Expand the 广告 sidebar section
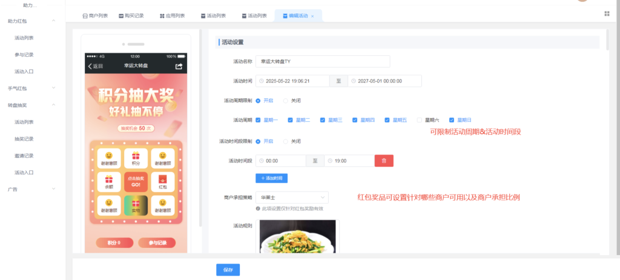This screenshot has height=280, width=620. (x=54, y=189)
